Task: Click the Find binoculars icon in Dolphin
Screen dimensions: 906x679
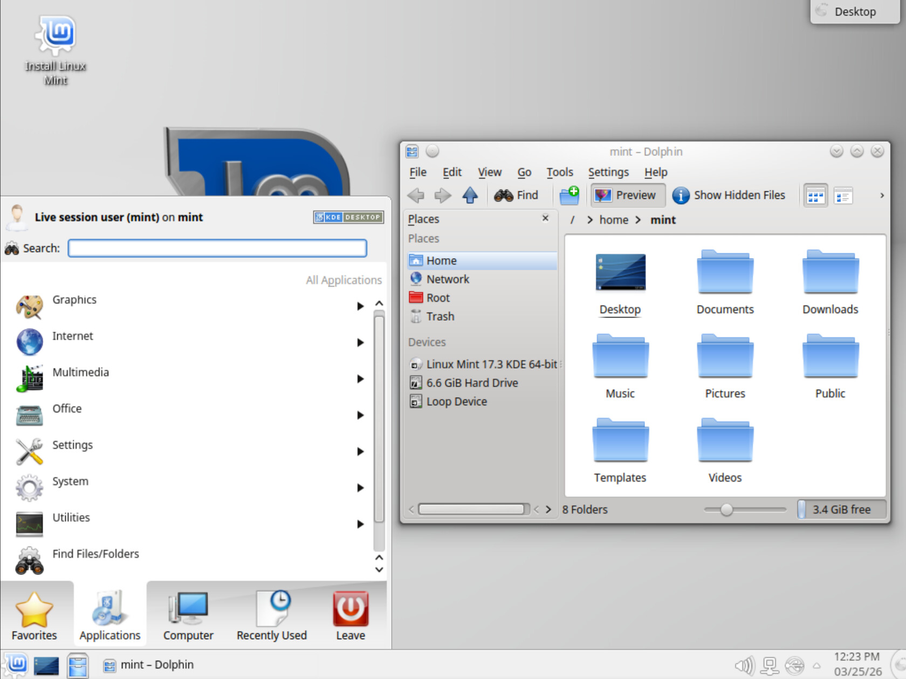Action: (x=503, y=195)
